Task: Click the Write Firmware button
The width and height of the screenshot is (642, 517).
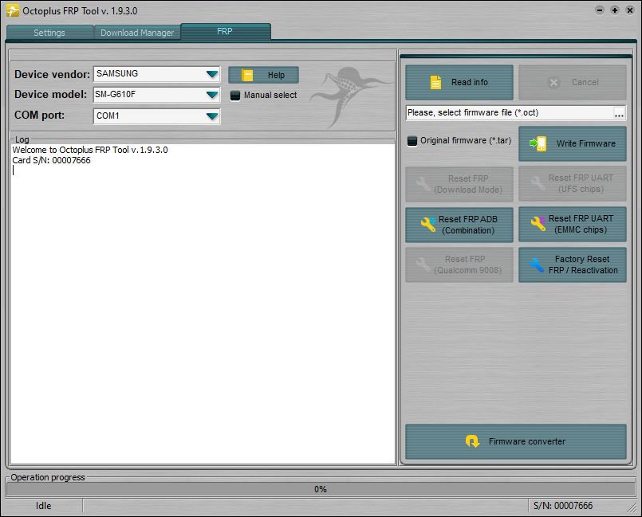Action: coord(573,143)
